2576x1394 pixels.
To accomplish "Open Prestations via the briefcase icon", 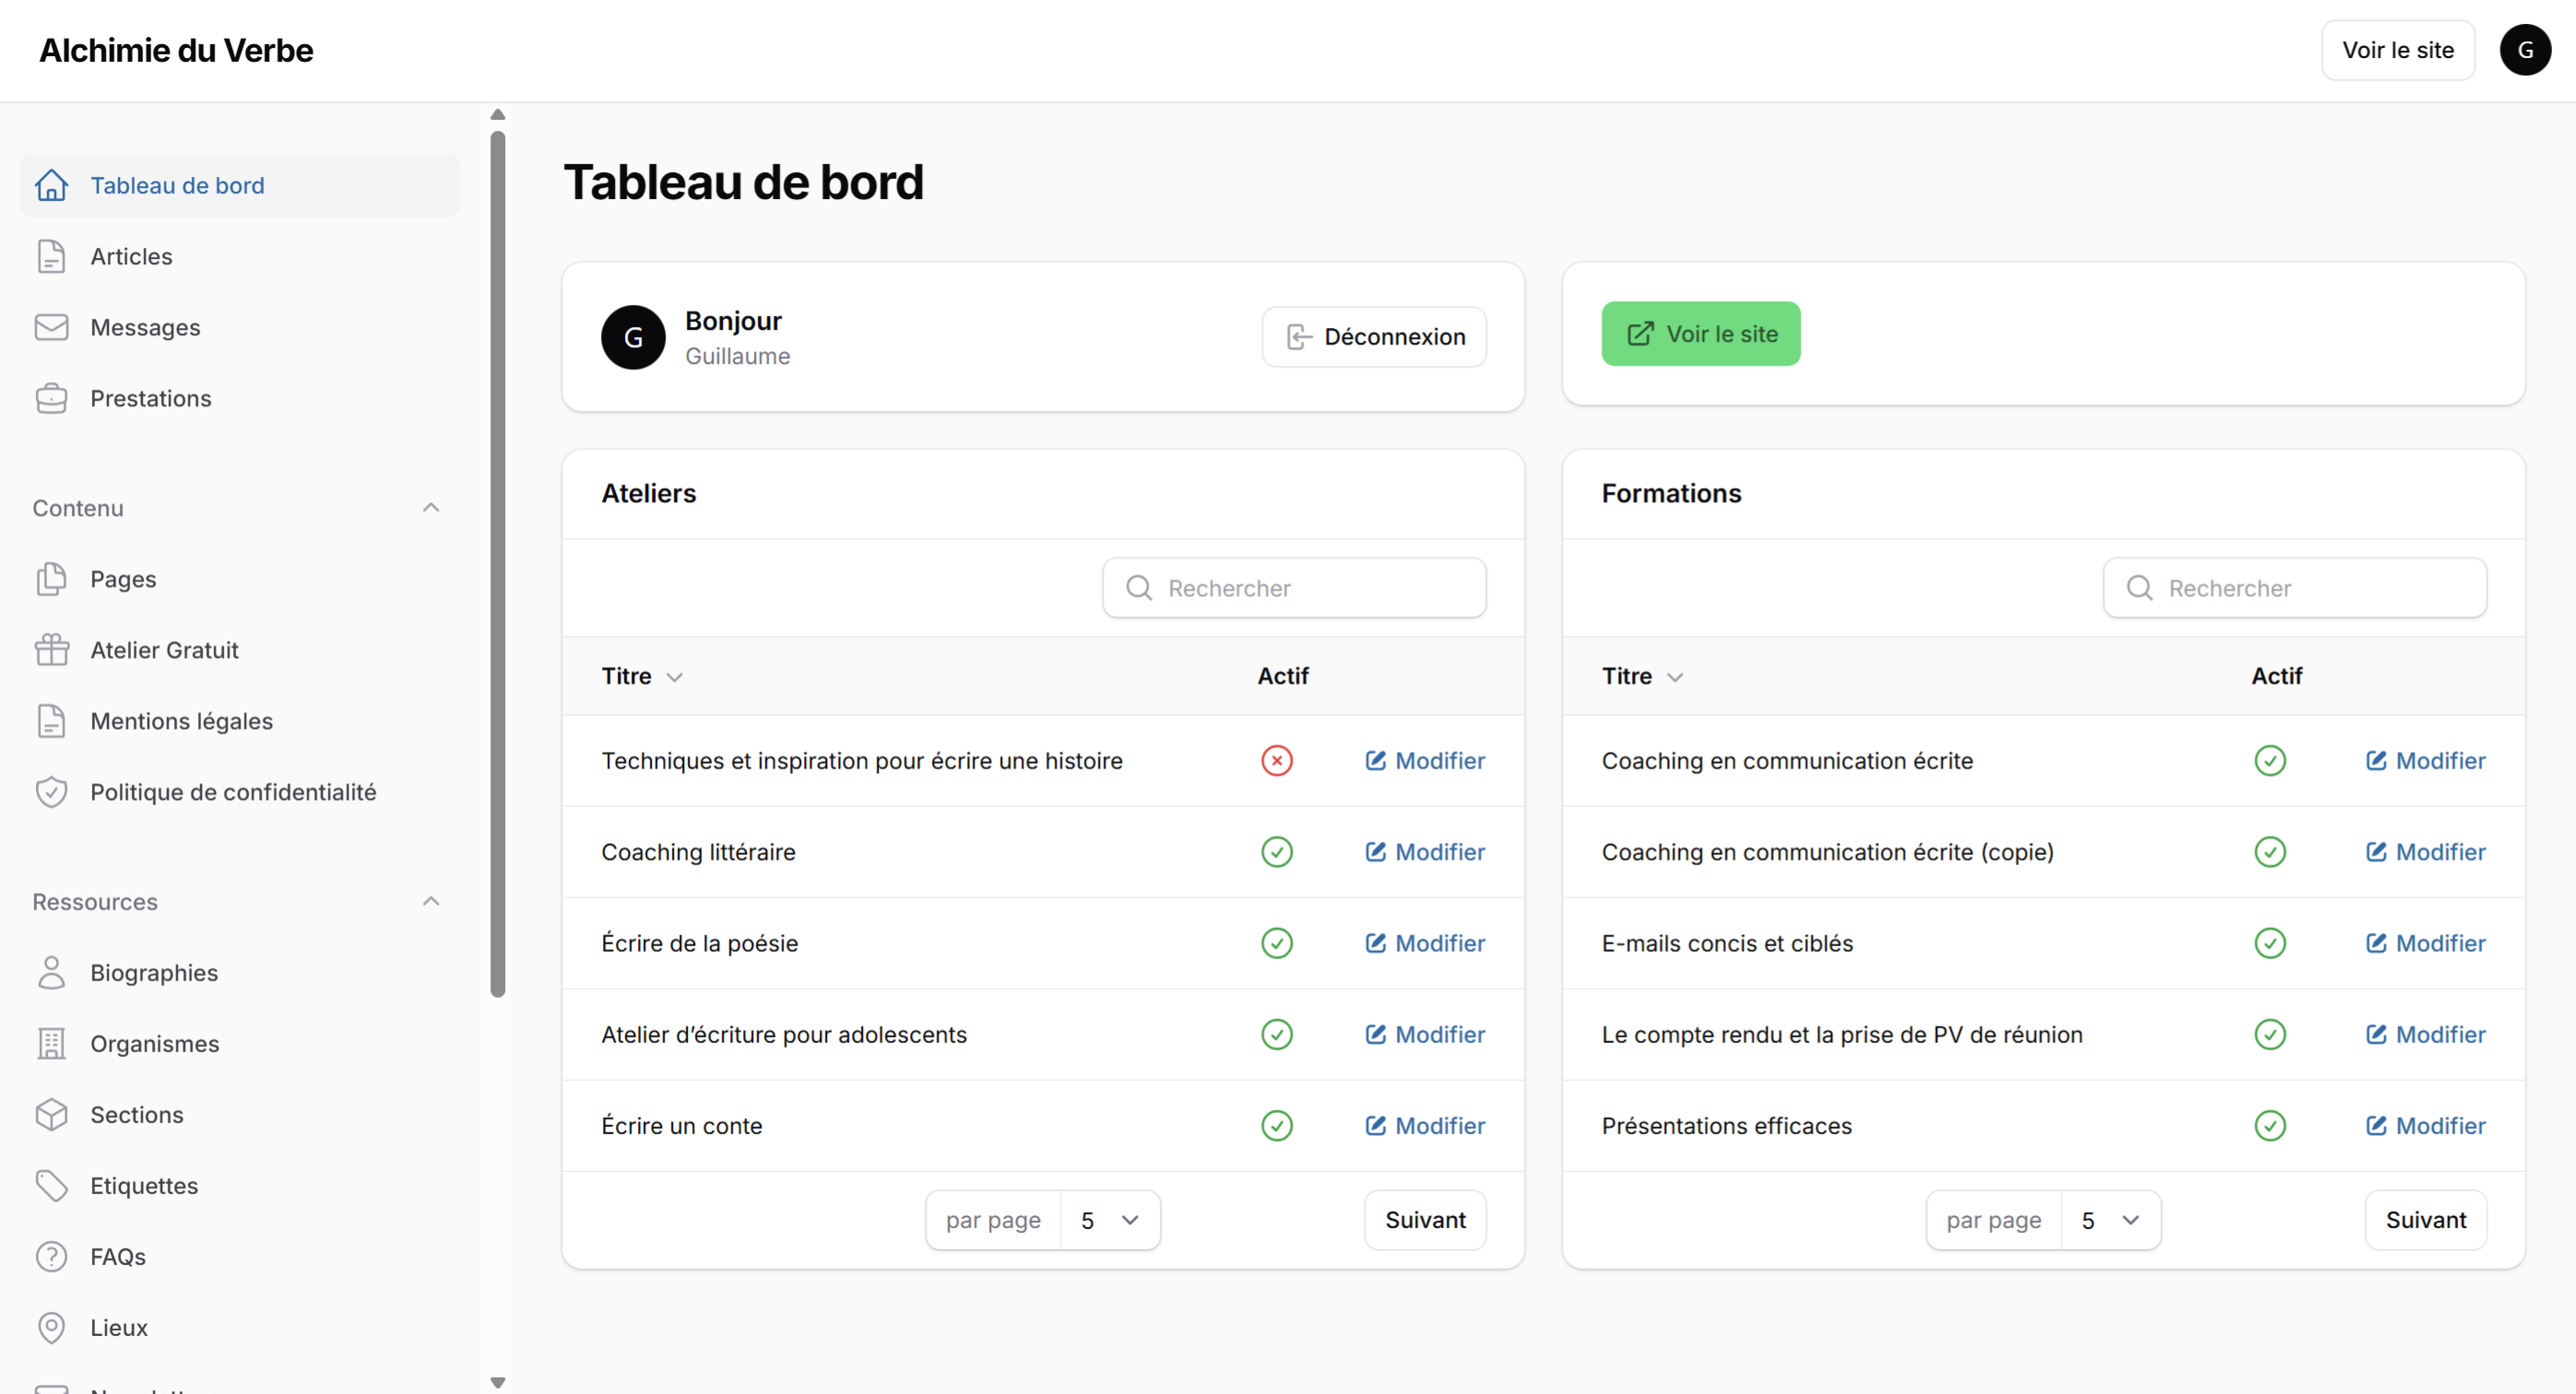I will click(51, 399).
